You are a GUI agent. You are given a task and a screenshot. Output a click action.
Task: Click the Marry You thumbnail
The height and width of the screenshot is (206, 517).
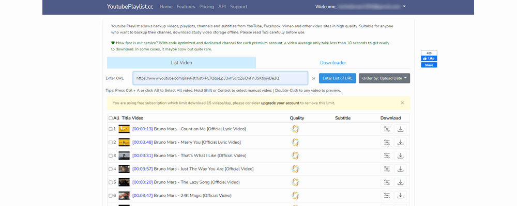(124, 142)
